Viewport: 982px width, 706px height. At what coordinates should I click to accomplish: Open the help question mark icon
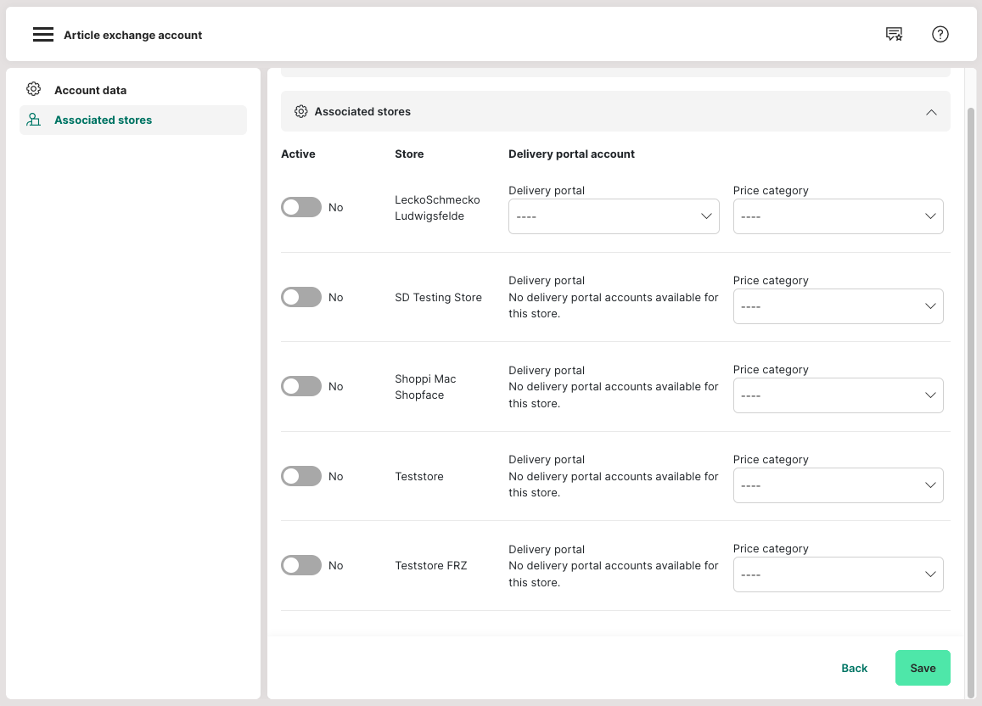(940, 35)
